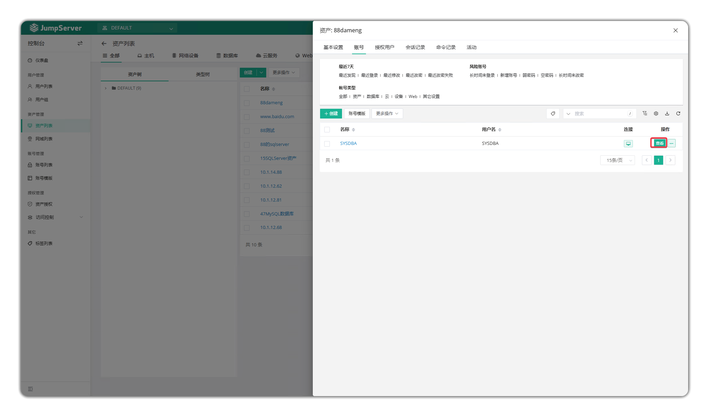Click the export download icon
709x410 pixels.
tap(667, 114)
